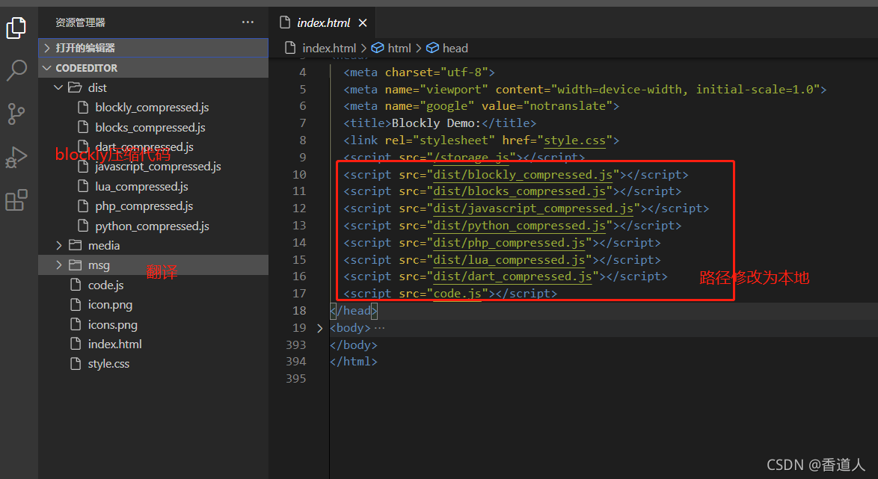The height and width of the screenshot is (479, 878).
Task: Follow dist/blockly_compressed.js link on line 10
Action: [523, 175]
